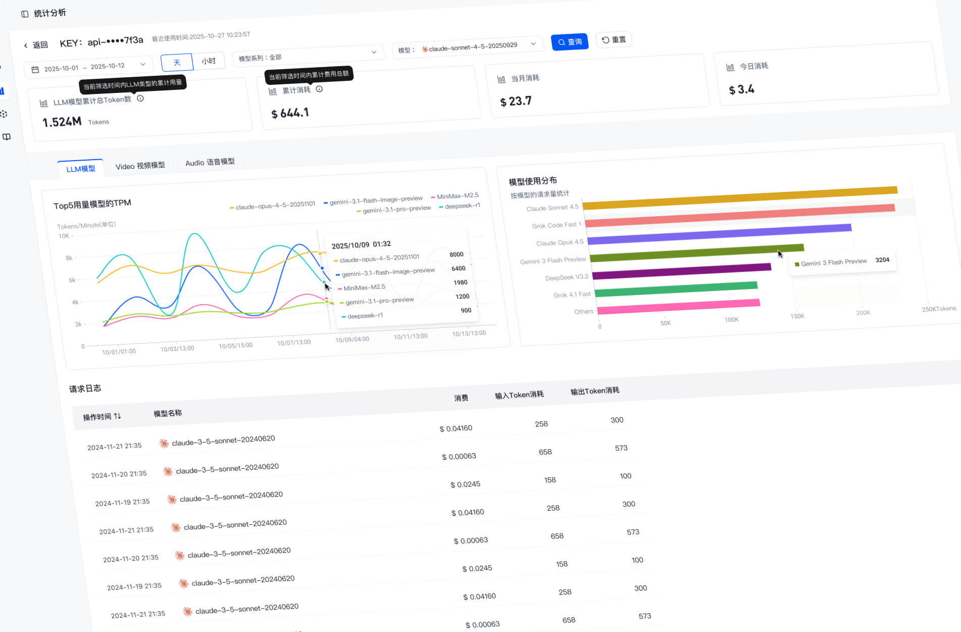
Task: Click the 3204 value in the bar tooltip
Action: pos(882,260)
